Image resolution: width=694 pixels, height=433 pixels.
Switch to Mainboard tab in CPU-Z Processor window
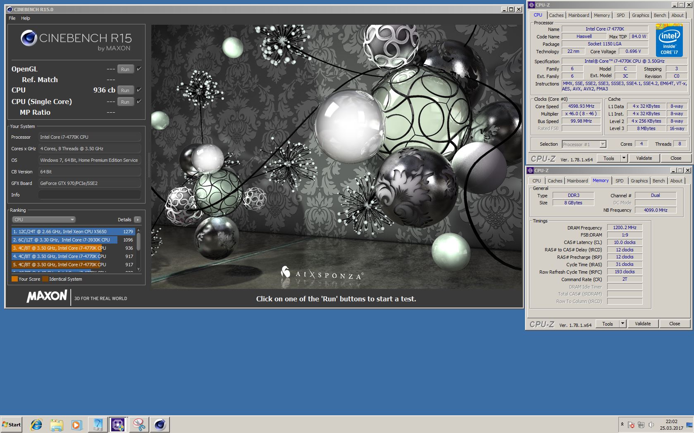579,15
